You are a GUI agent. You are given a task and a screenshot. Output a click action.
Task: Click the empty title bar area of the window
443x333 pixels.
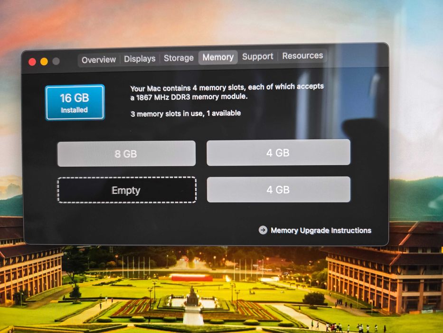click(356, 55)
